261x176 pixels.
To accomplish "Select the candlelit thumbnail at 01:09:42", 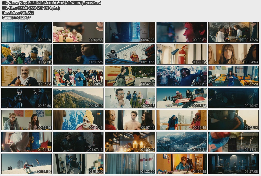I will [130, 142].
